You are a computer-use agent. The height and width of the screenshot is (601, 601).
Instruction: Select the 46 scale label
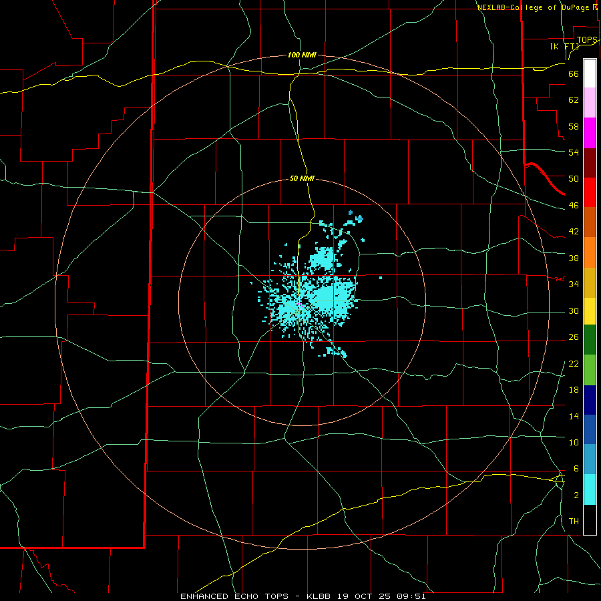click(x=574, y=206)
